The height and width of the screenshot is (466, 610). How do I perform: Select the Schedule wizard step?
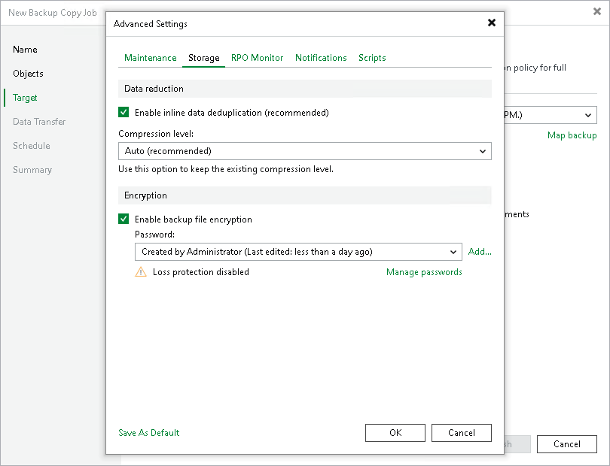(31, 146)
